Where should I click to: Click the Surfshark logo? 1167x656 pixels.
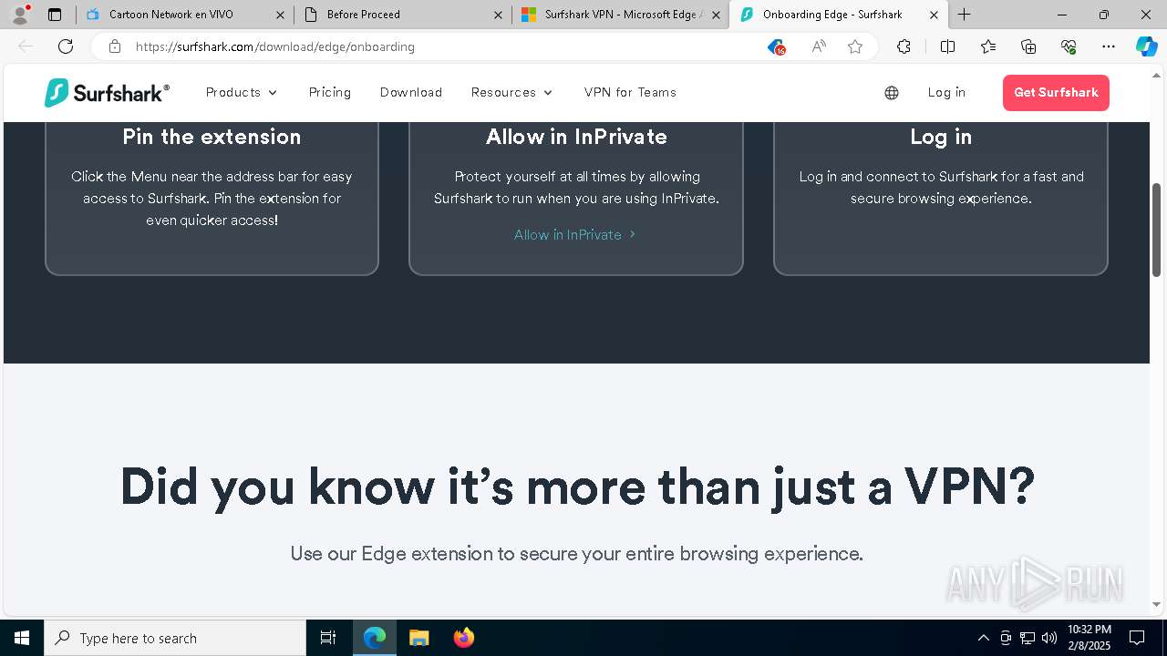(x=107, y=92)
